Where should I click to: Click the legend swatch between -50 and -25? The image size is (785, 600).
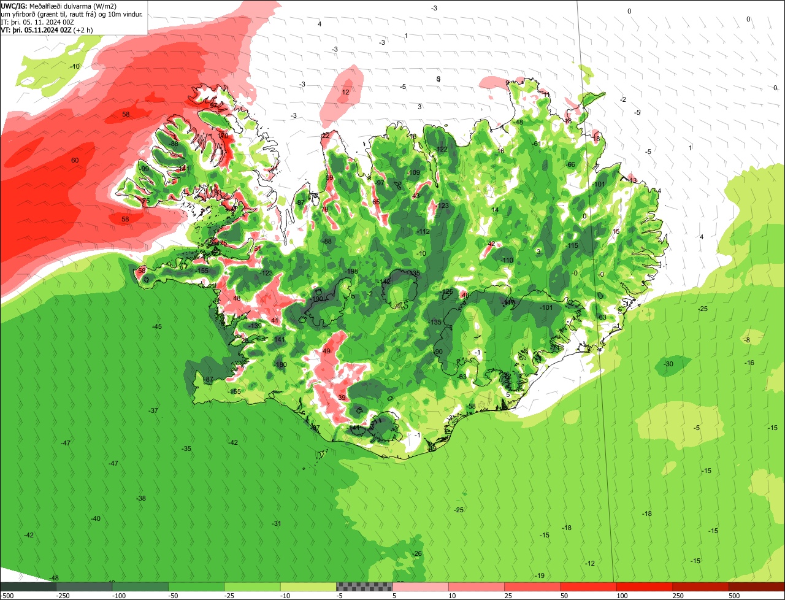point(196,587)
